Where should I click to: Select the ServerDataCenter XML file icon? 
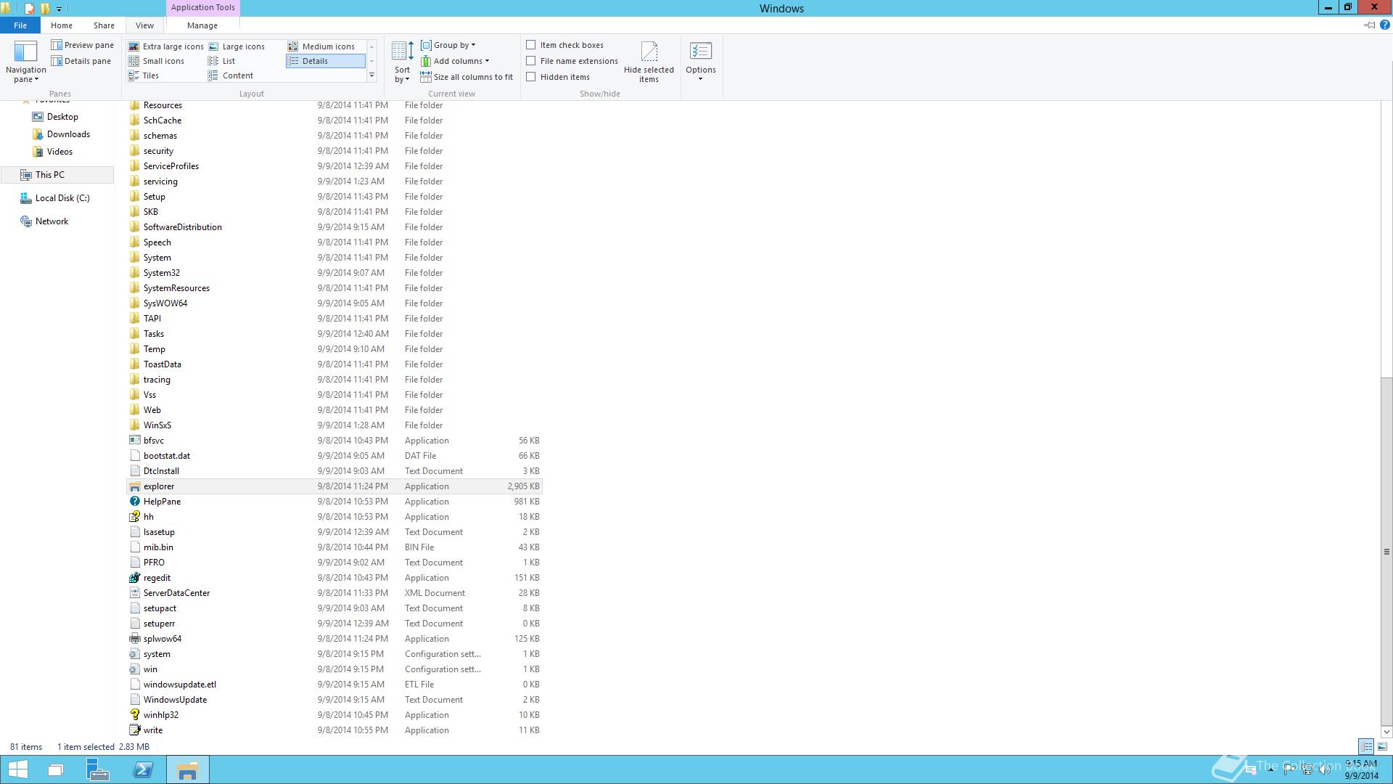134,593
